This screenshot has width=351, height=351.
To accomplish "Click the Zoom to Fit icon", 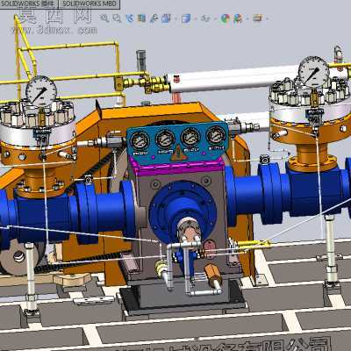I will [104, 18].
